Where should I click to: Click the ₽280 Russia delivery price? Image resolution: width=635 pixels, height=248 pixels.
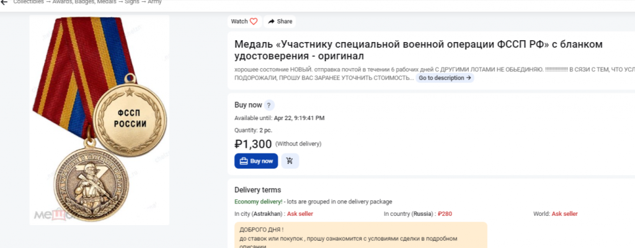coord(445,214)
